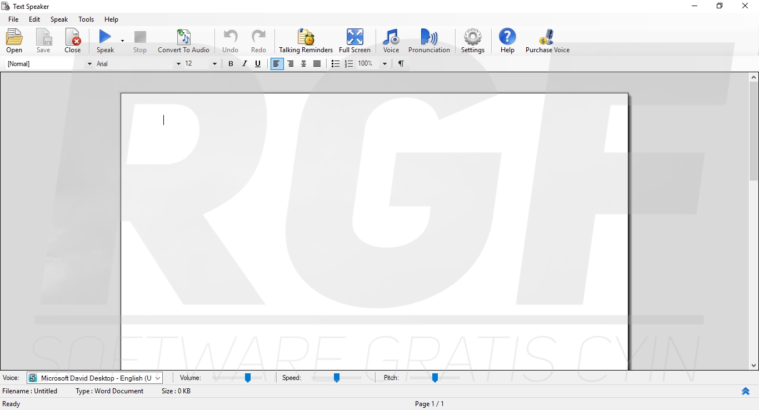
Task: Open the Speak button dropdown arrow
Action: (122, 41)
